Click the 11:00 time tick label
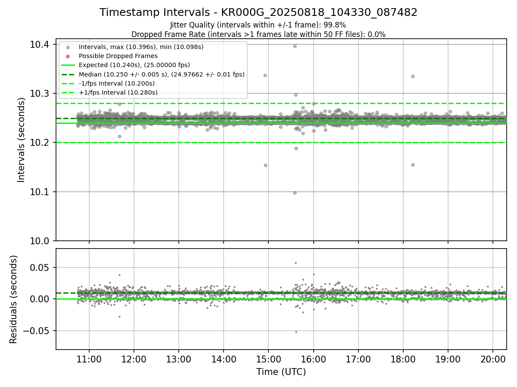This screenshot has height=387, width=517. coord(89,358)
